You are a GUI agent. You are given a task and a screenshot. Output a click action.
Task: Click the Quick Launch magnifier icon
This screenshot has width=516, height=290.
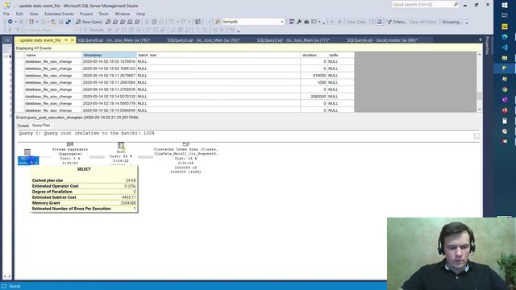click(x=456, y=4)
